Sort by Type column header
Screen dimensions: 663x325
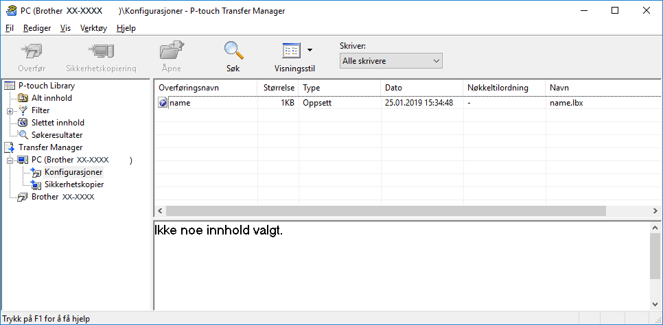point(340,88)
